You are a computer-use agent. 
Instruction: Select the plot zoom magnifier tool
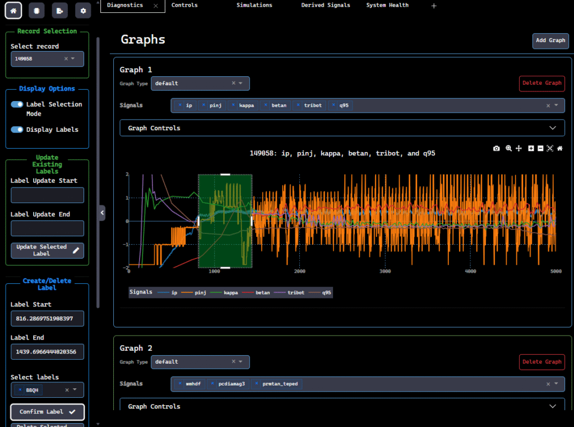[x=508, y=148]
